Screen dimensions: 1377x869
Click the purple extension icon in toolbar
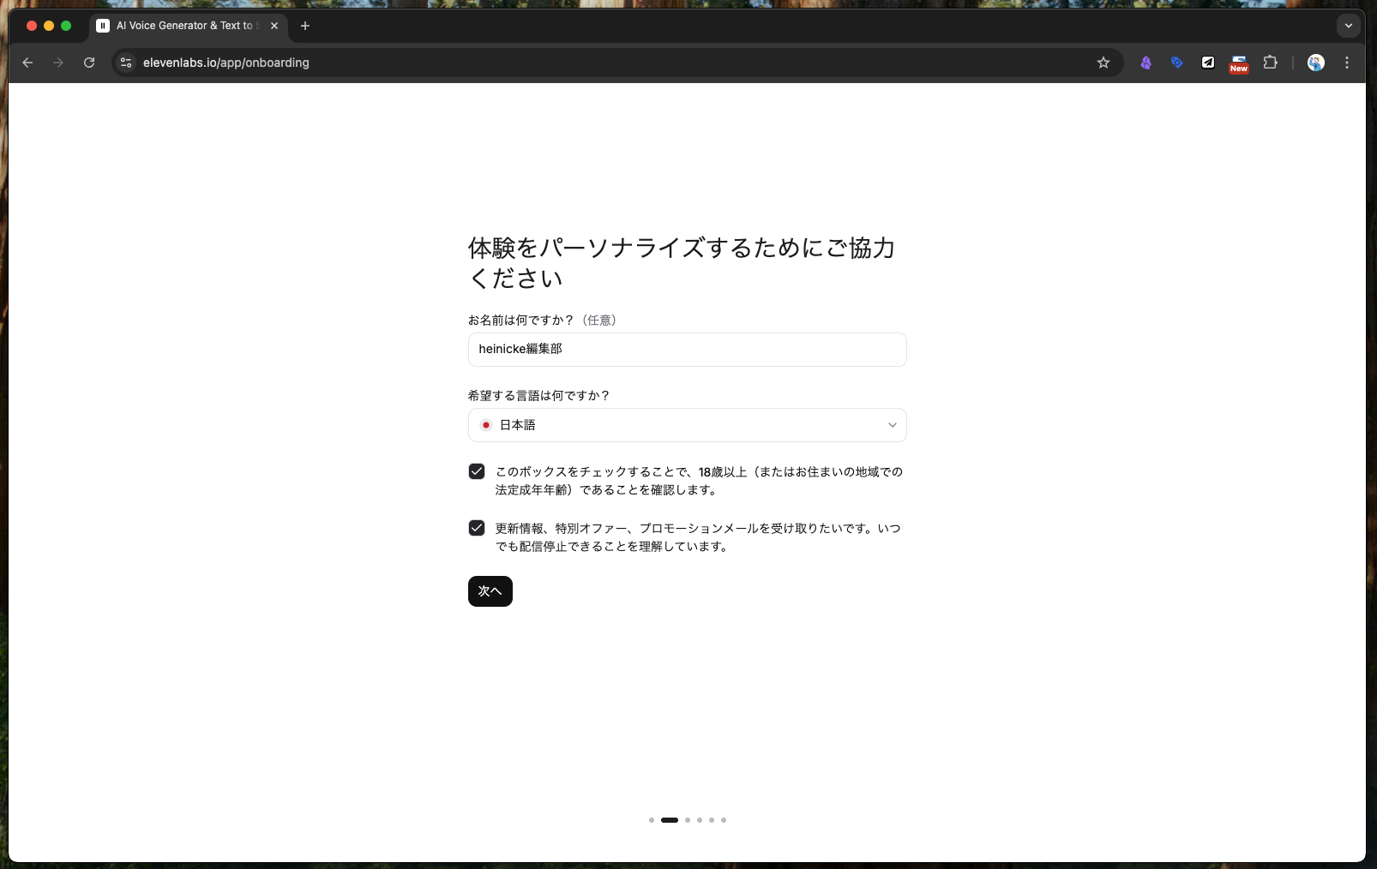point(1145,63)
